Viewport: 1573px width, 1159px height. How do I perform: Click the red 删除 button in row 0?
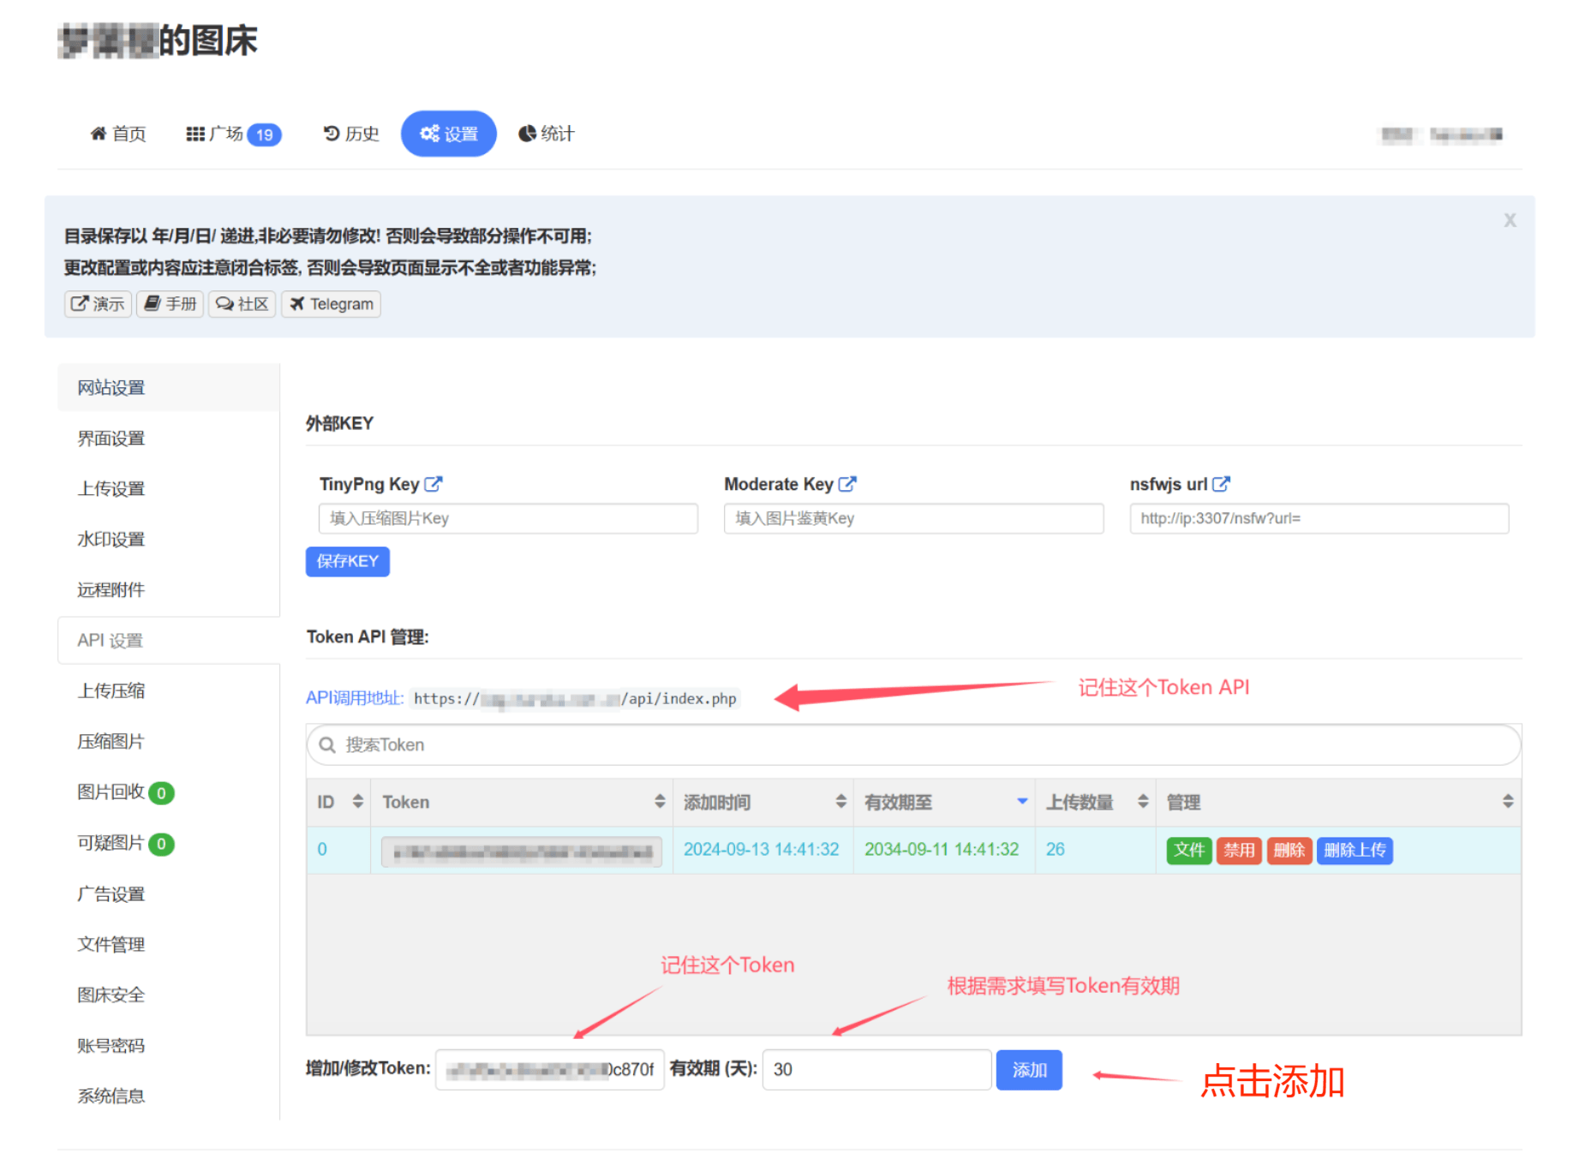click(x=1289, y=851)
